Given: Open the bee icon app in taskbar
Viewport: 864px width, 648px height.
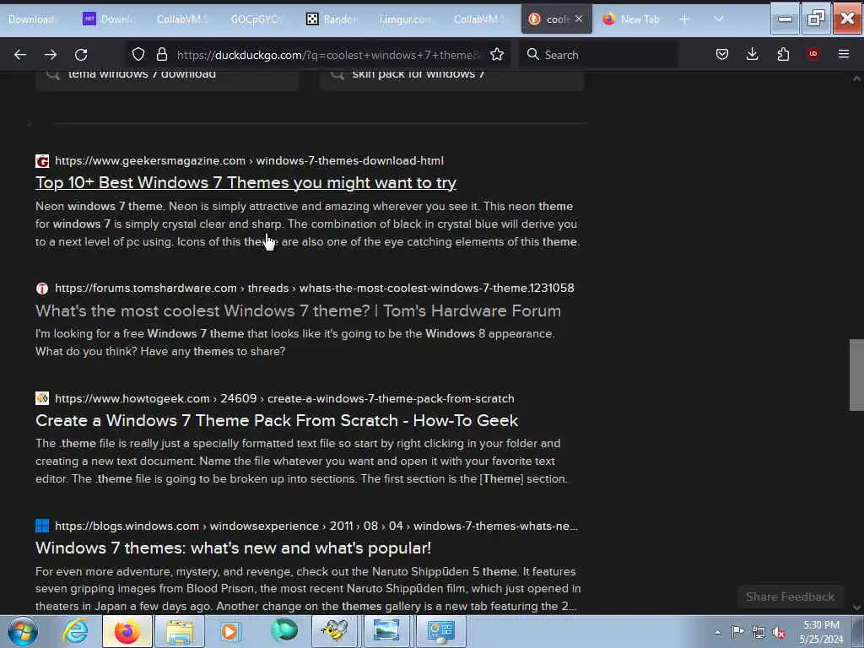Looking at the screenshot, I should (335, 631).
